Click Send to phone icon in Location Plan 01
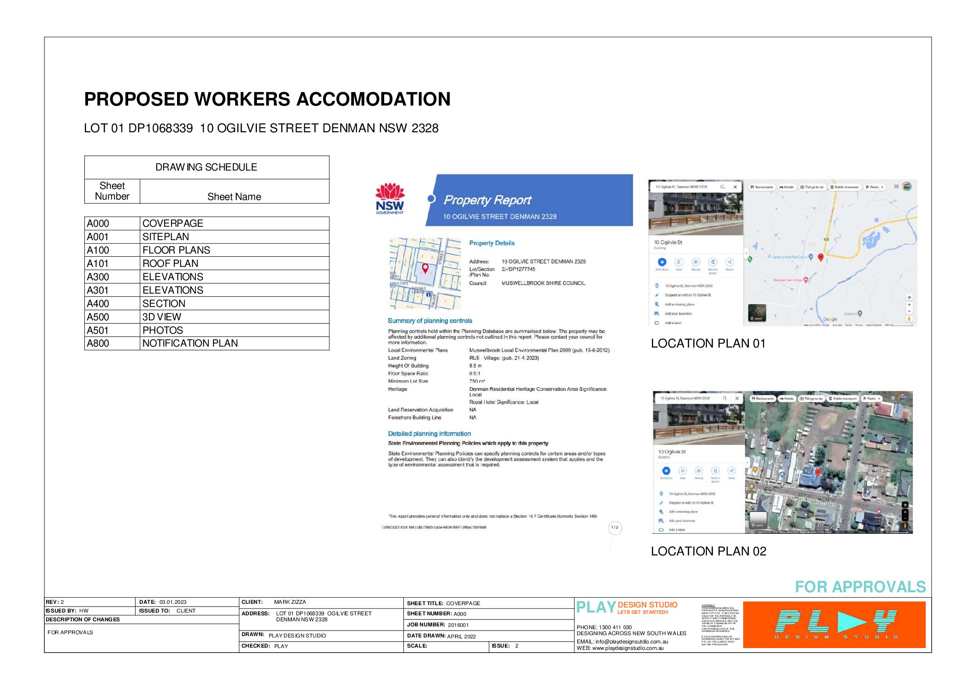The height and width of the screenshot is (690, 976). point(713,262)
